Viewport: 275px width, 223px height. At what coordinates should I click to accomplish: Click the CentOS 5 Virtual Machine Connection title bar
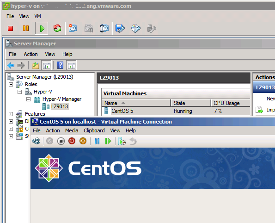coord(153,122)
